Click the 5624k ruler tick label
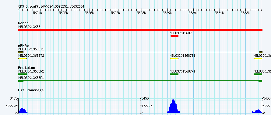 point(38,13)
